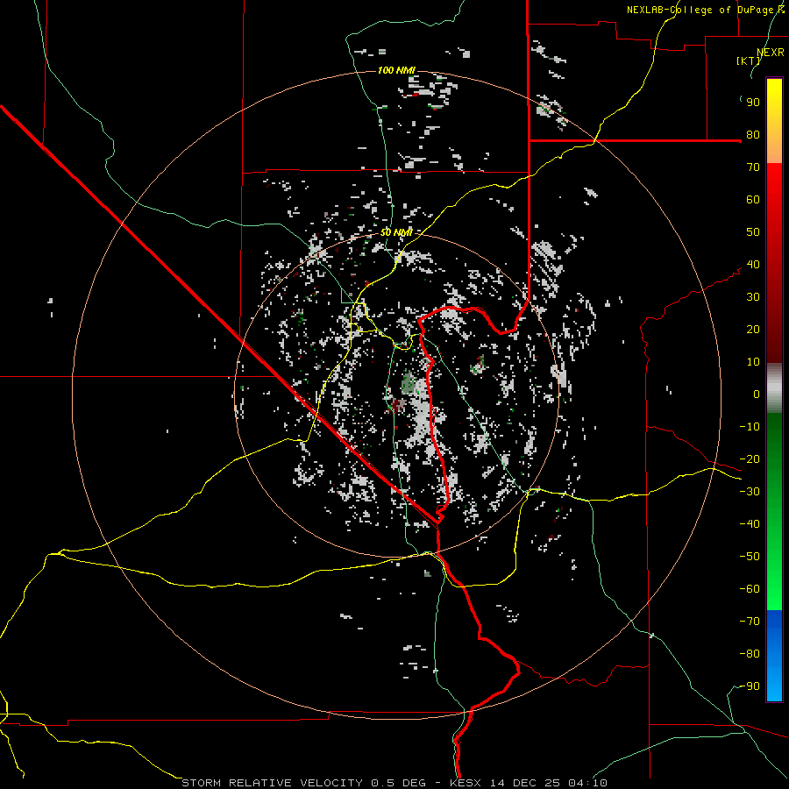Pick the dark green segment of the color bar
Viewport: 789px width, 789px height.
(x=774, y=443)
